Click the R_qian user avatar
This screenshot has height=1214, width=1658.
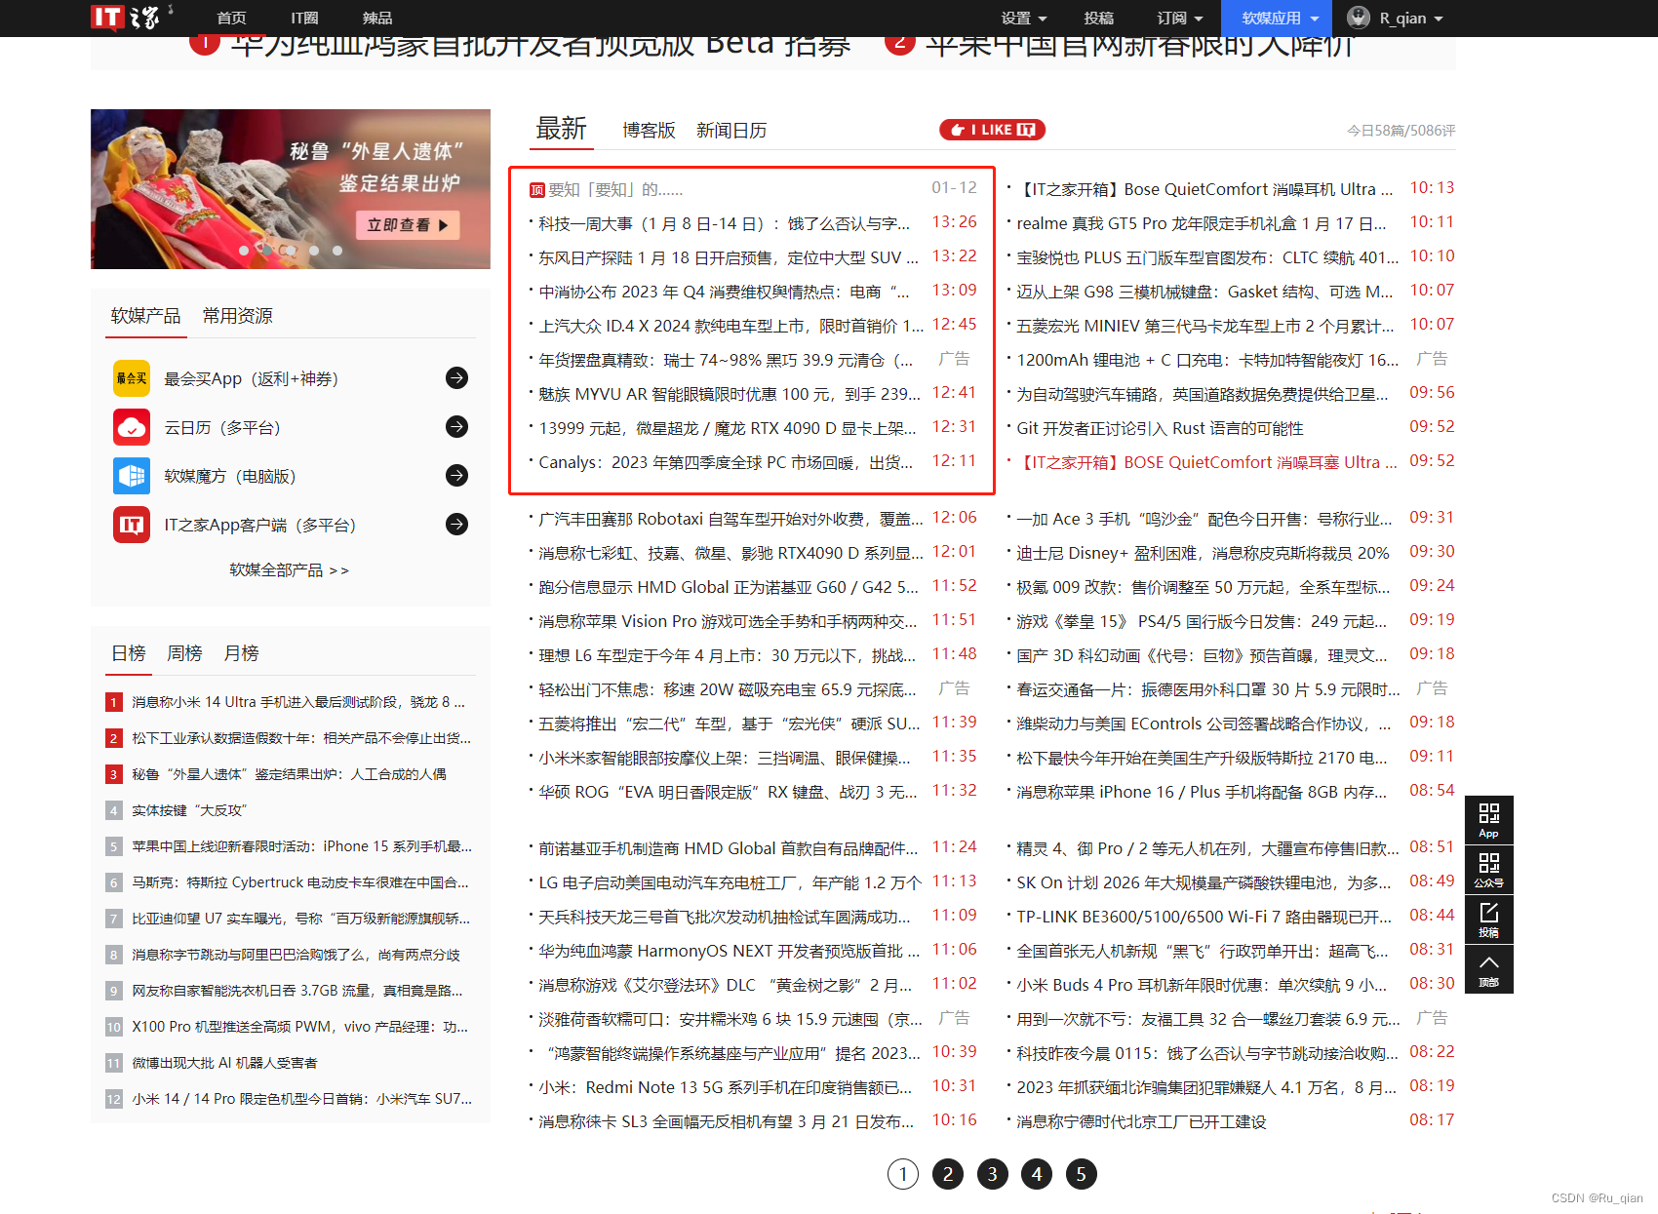tap(1359, 18)
